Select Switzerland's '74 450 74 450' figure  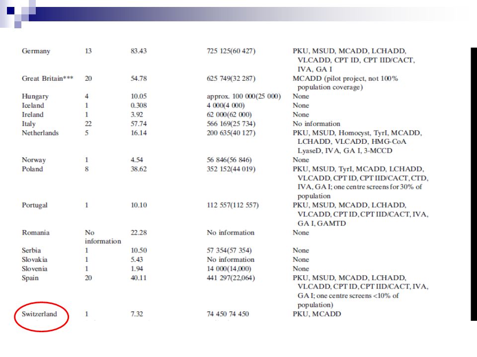228,314
